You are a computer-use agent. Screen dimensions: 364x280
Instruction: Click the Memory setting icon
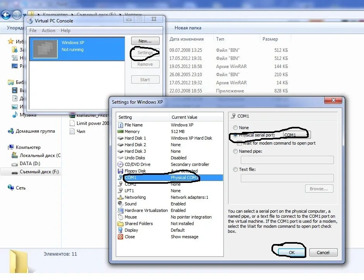point(120,131)
